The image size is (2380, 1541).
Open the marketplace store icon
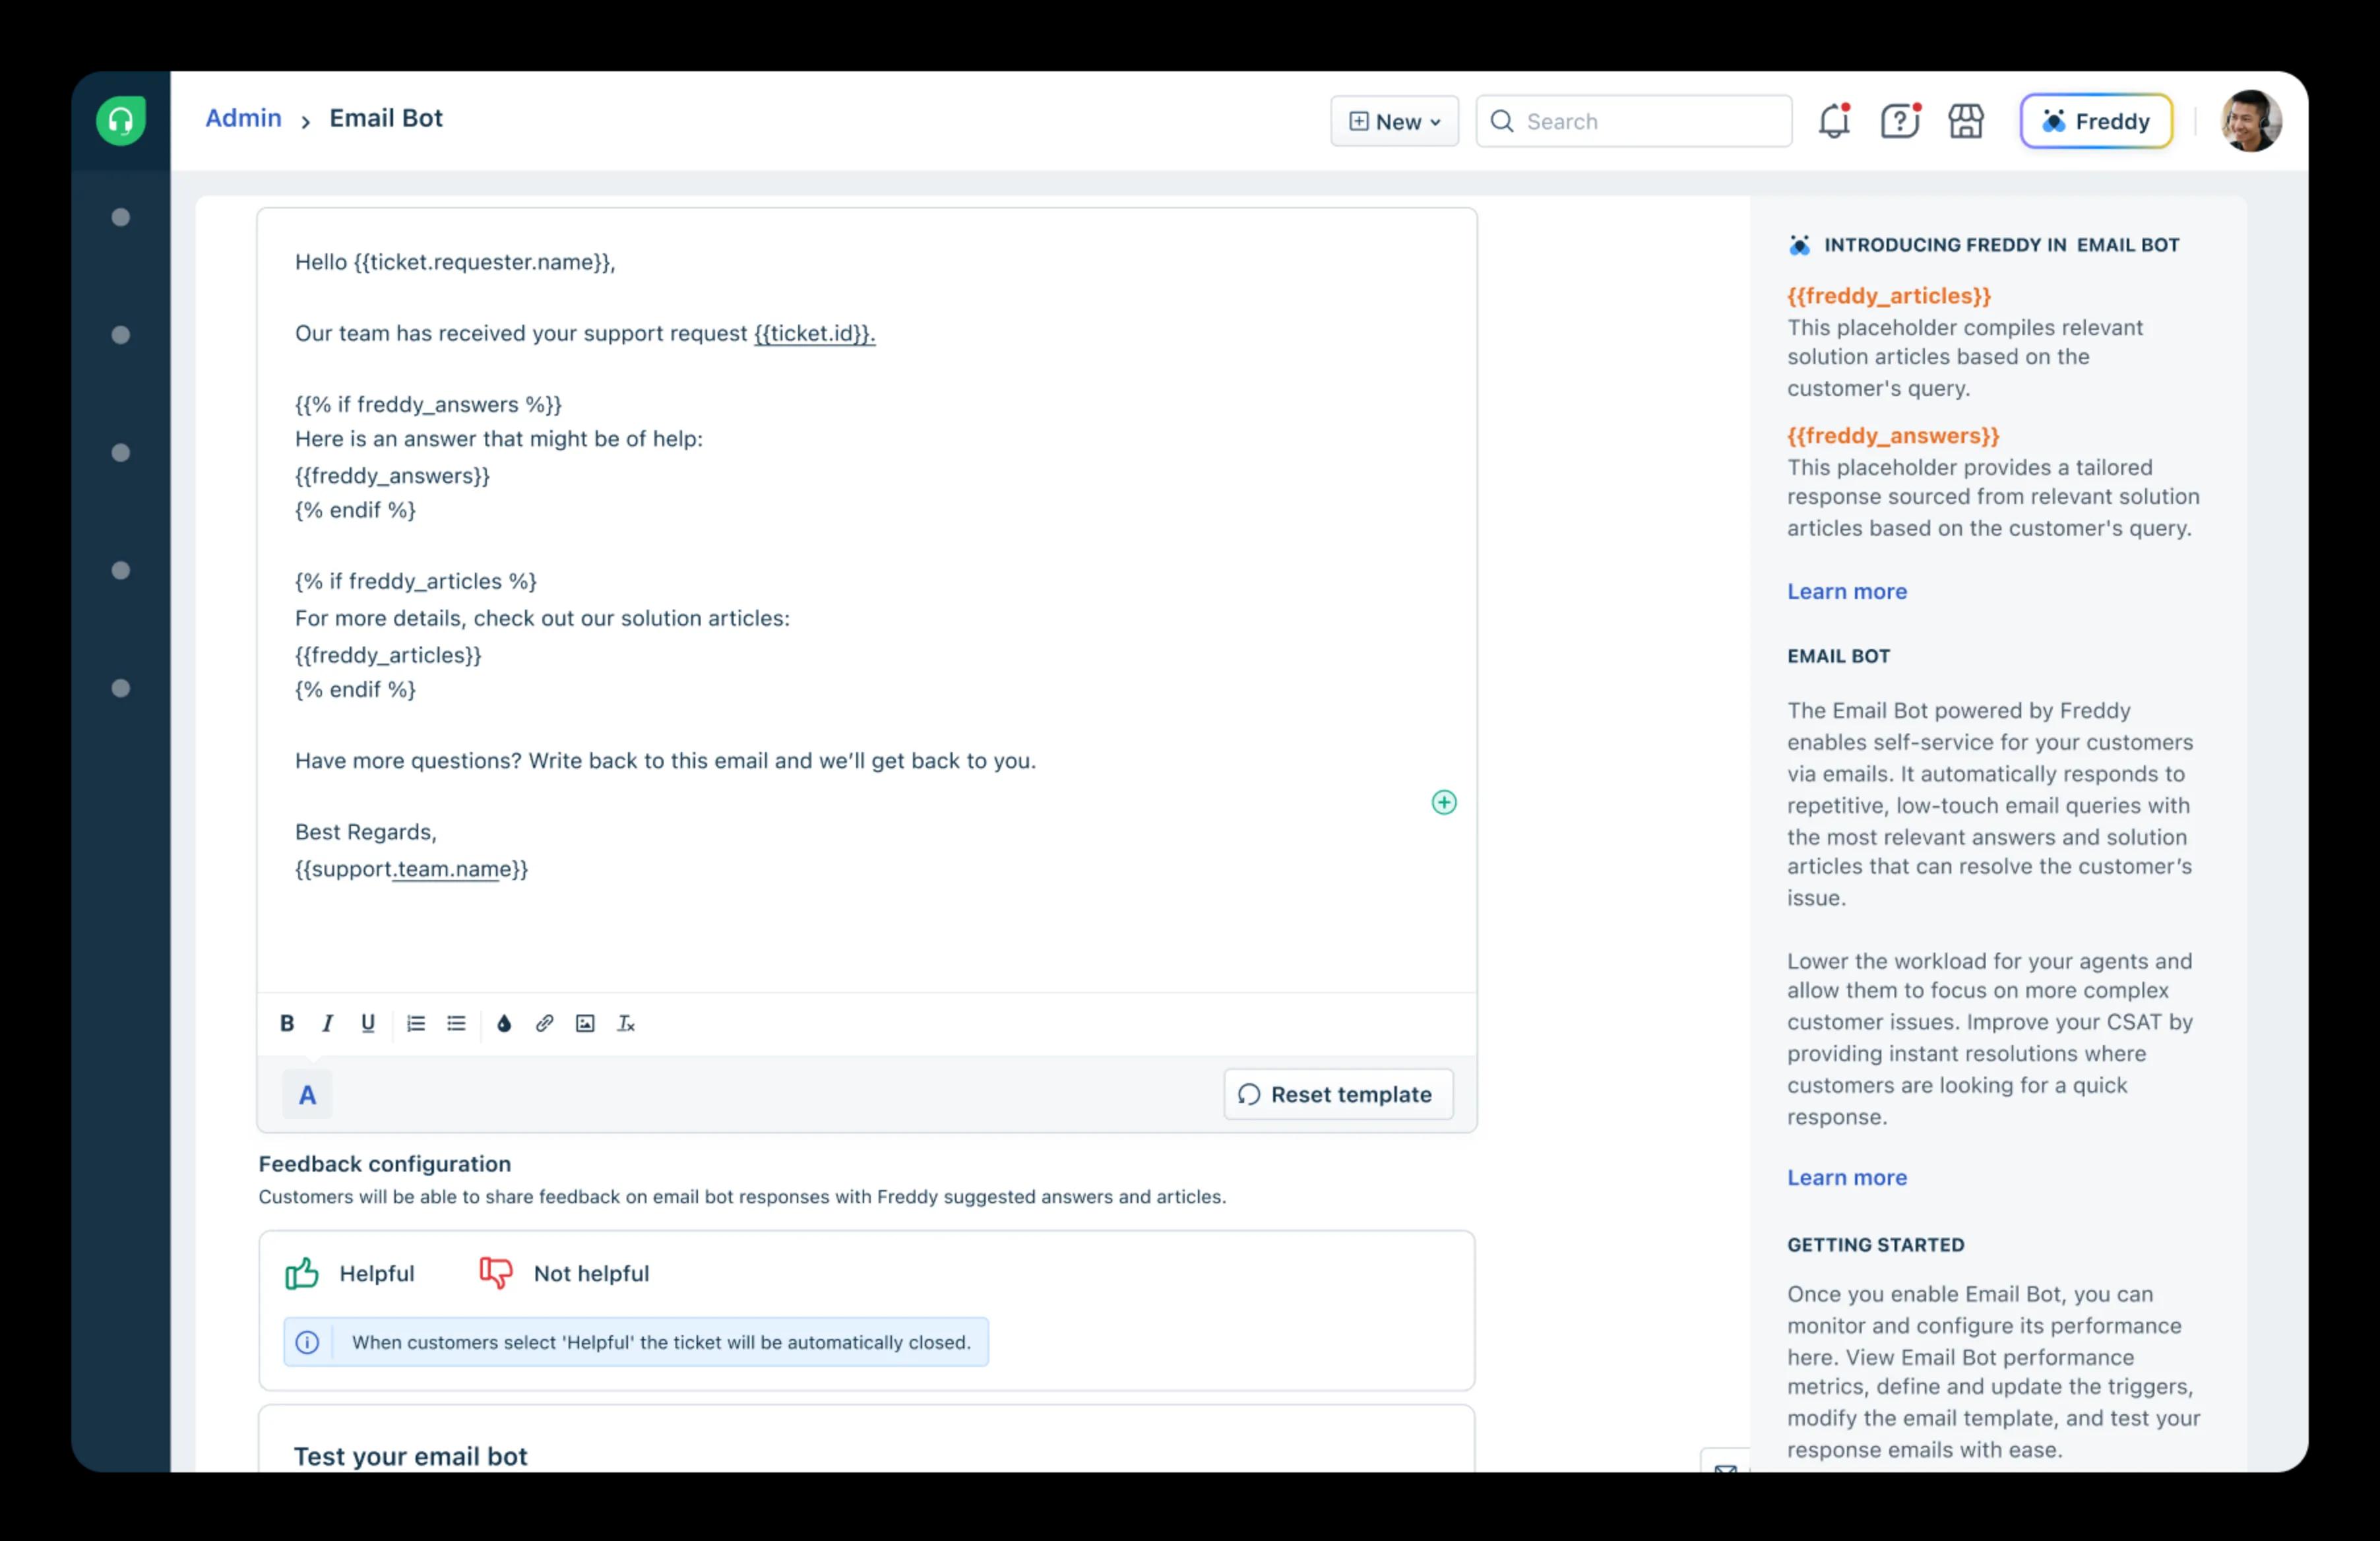(x=1966, y=121)
